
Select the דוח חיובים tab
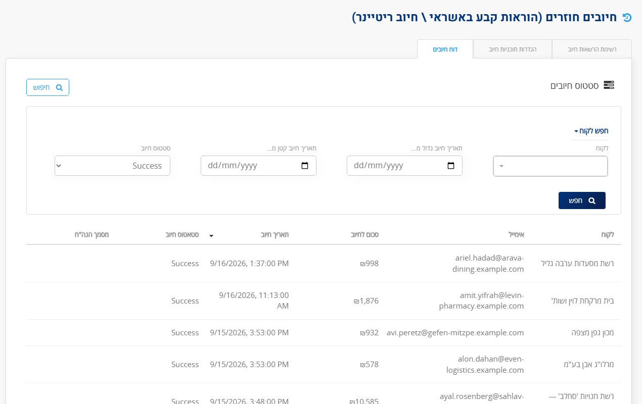445,49
